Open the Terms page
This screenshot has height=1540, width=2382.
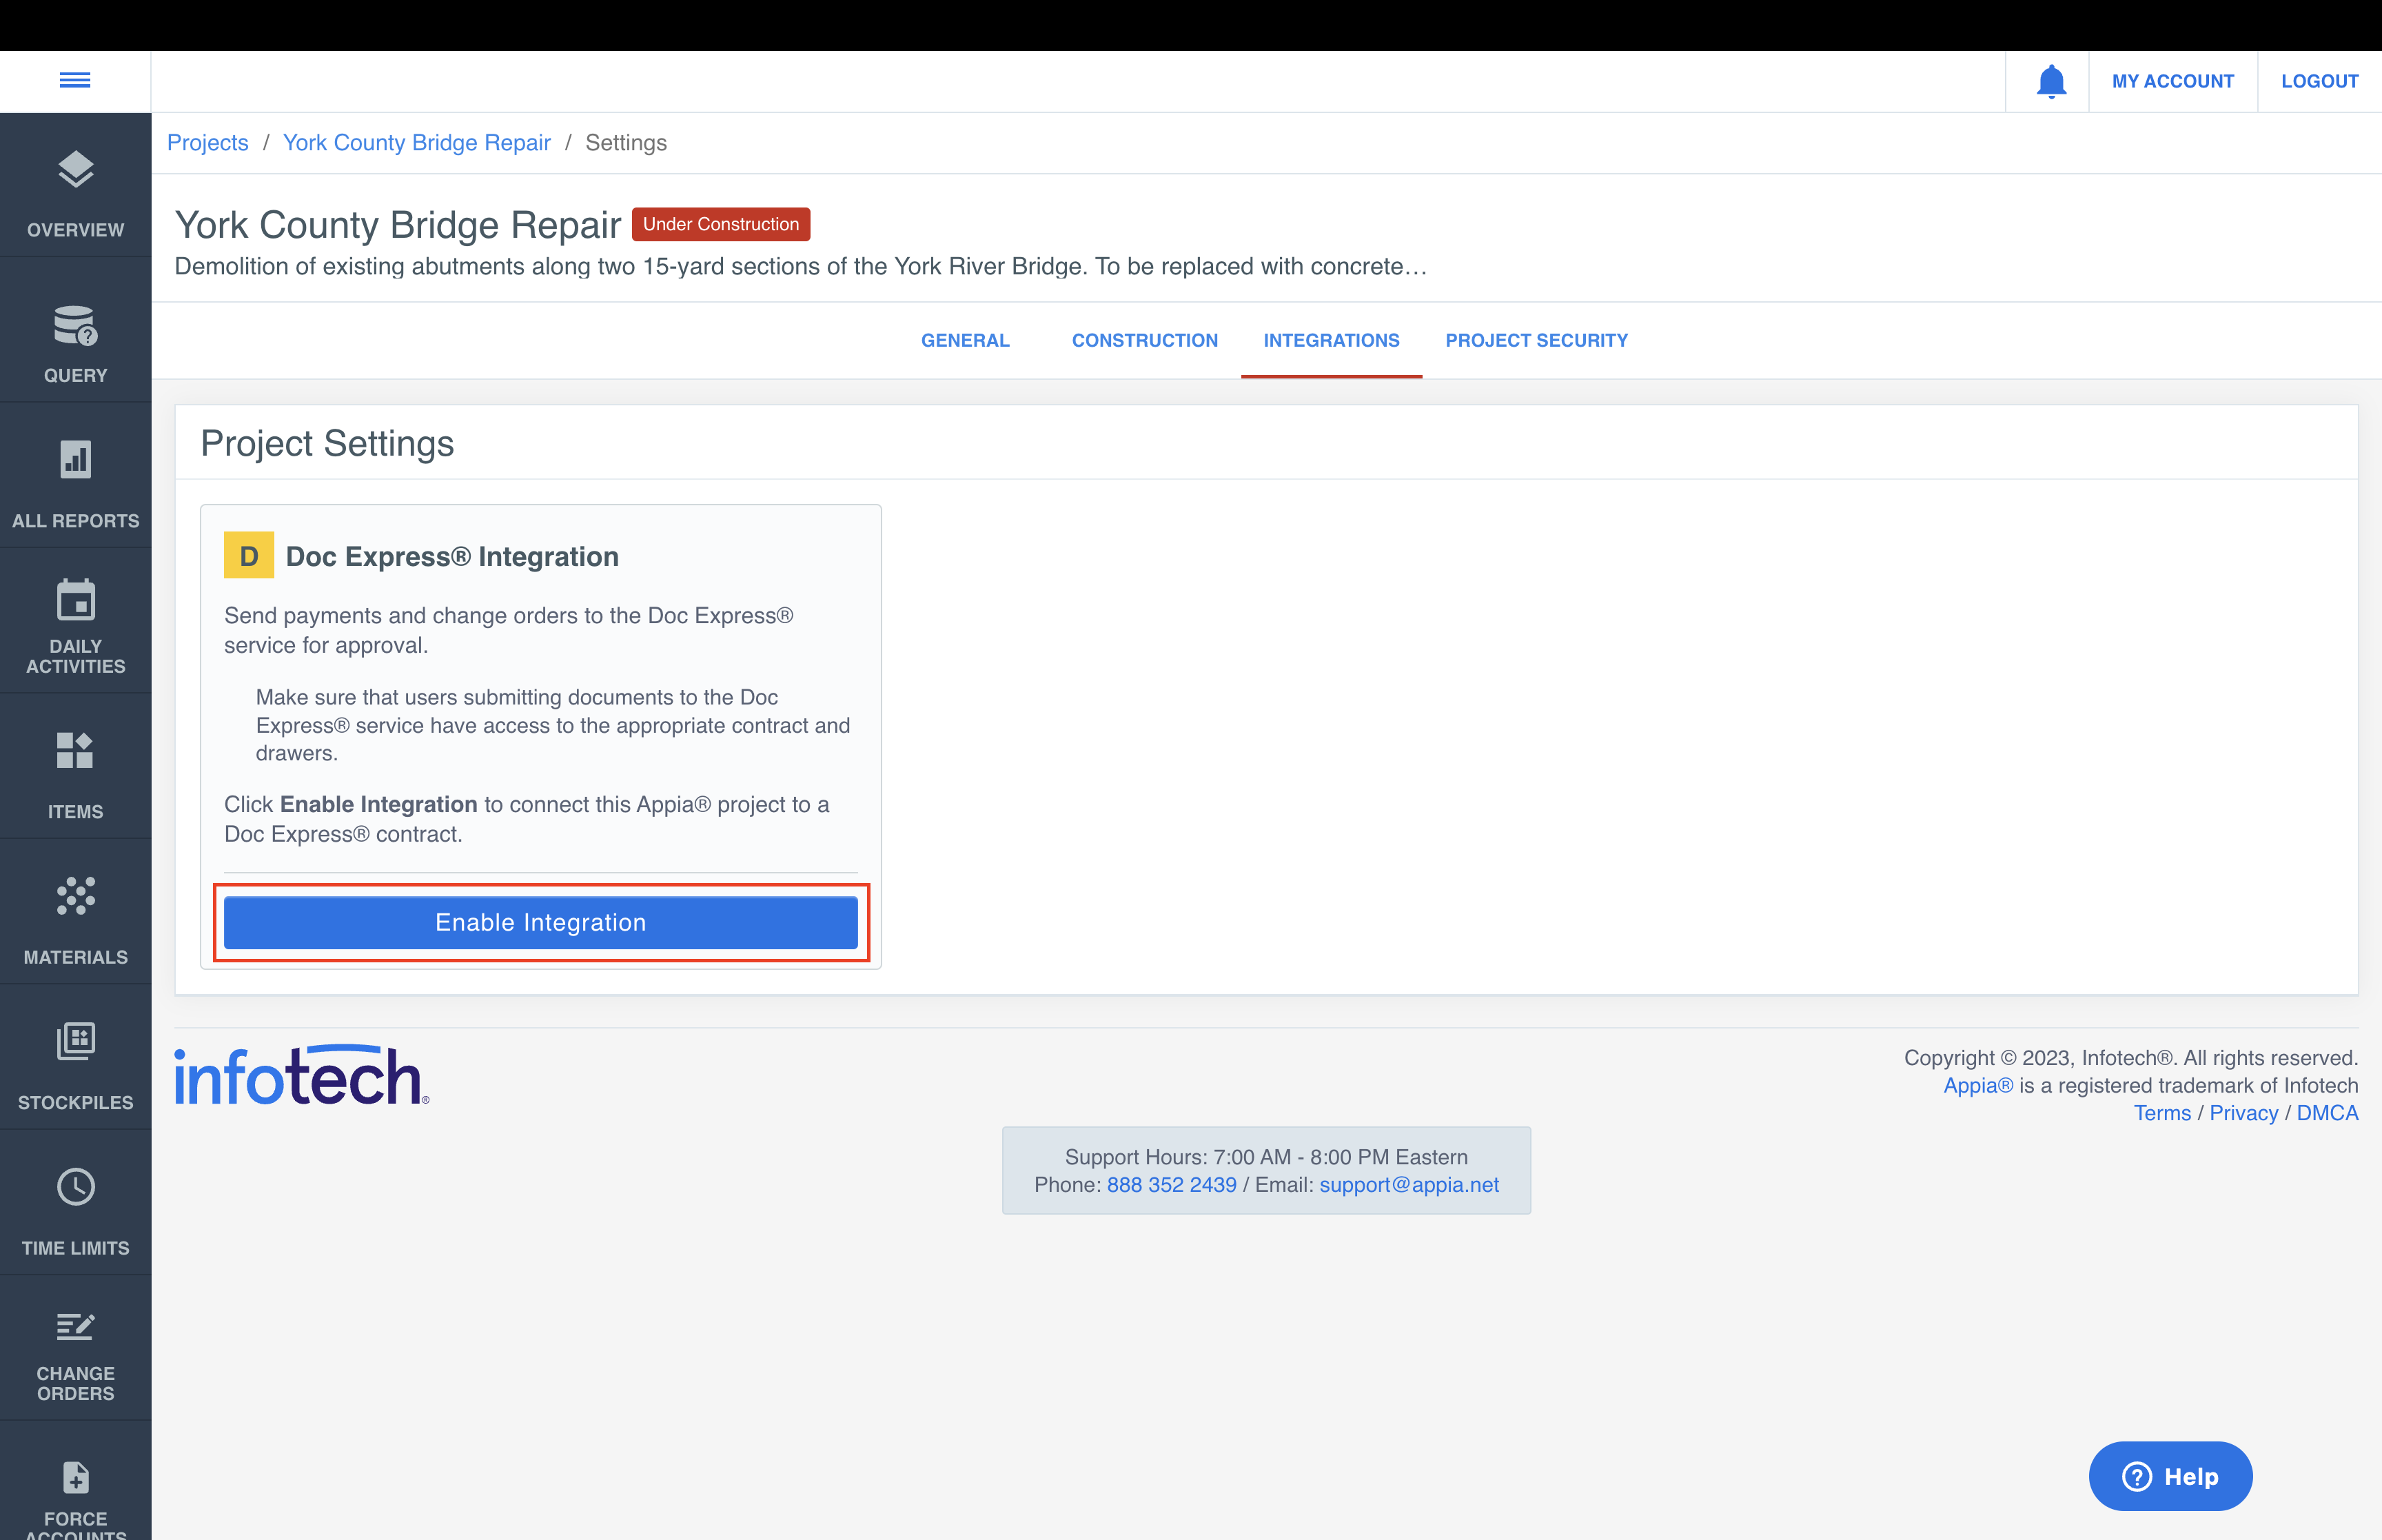click(2161, 1113)
